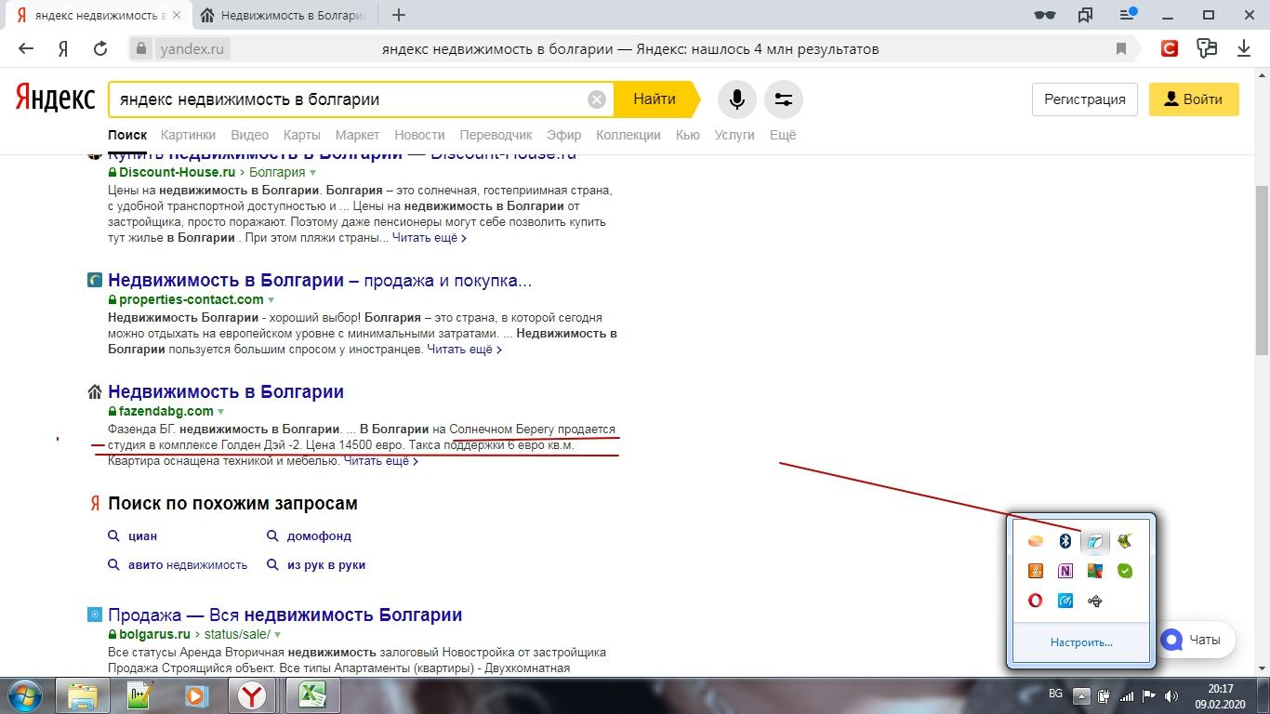The width and height of the screenshot is (1270, 714).
Task: Click Настроить... in the tray popup
Action: click(x=1081, y=642)
